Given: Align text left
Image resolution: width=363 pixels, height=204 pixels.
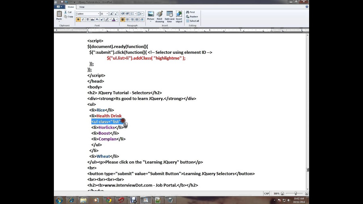Looking at the screenshot, I should [x=123, y=20].
